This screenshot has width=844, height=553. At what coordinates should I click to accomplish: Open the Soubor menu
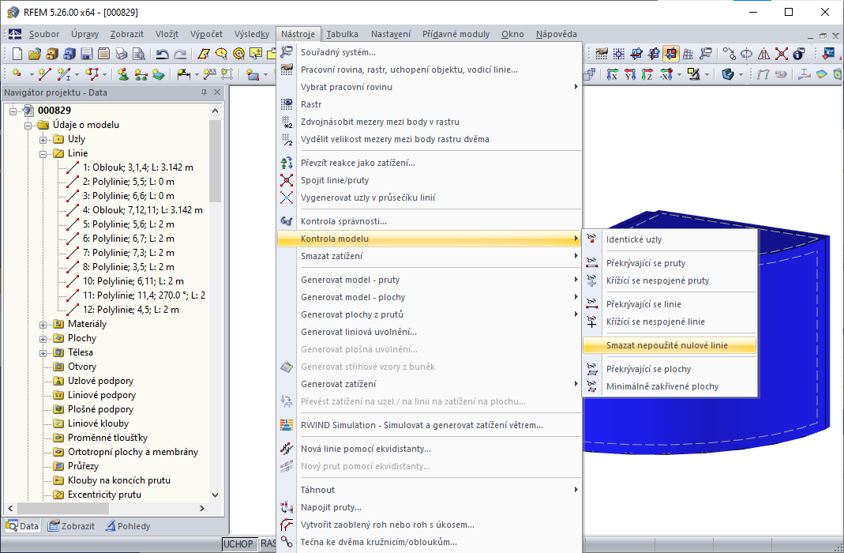click(44, 34)
